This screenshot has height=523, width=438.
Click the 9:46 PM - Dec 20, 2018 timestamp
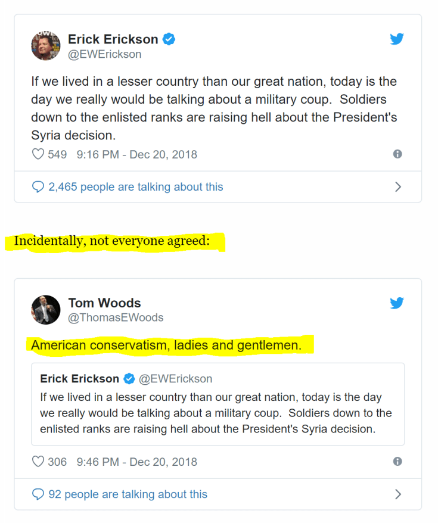click(x=136, y=462)
